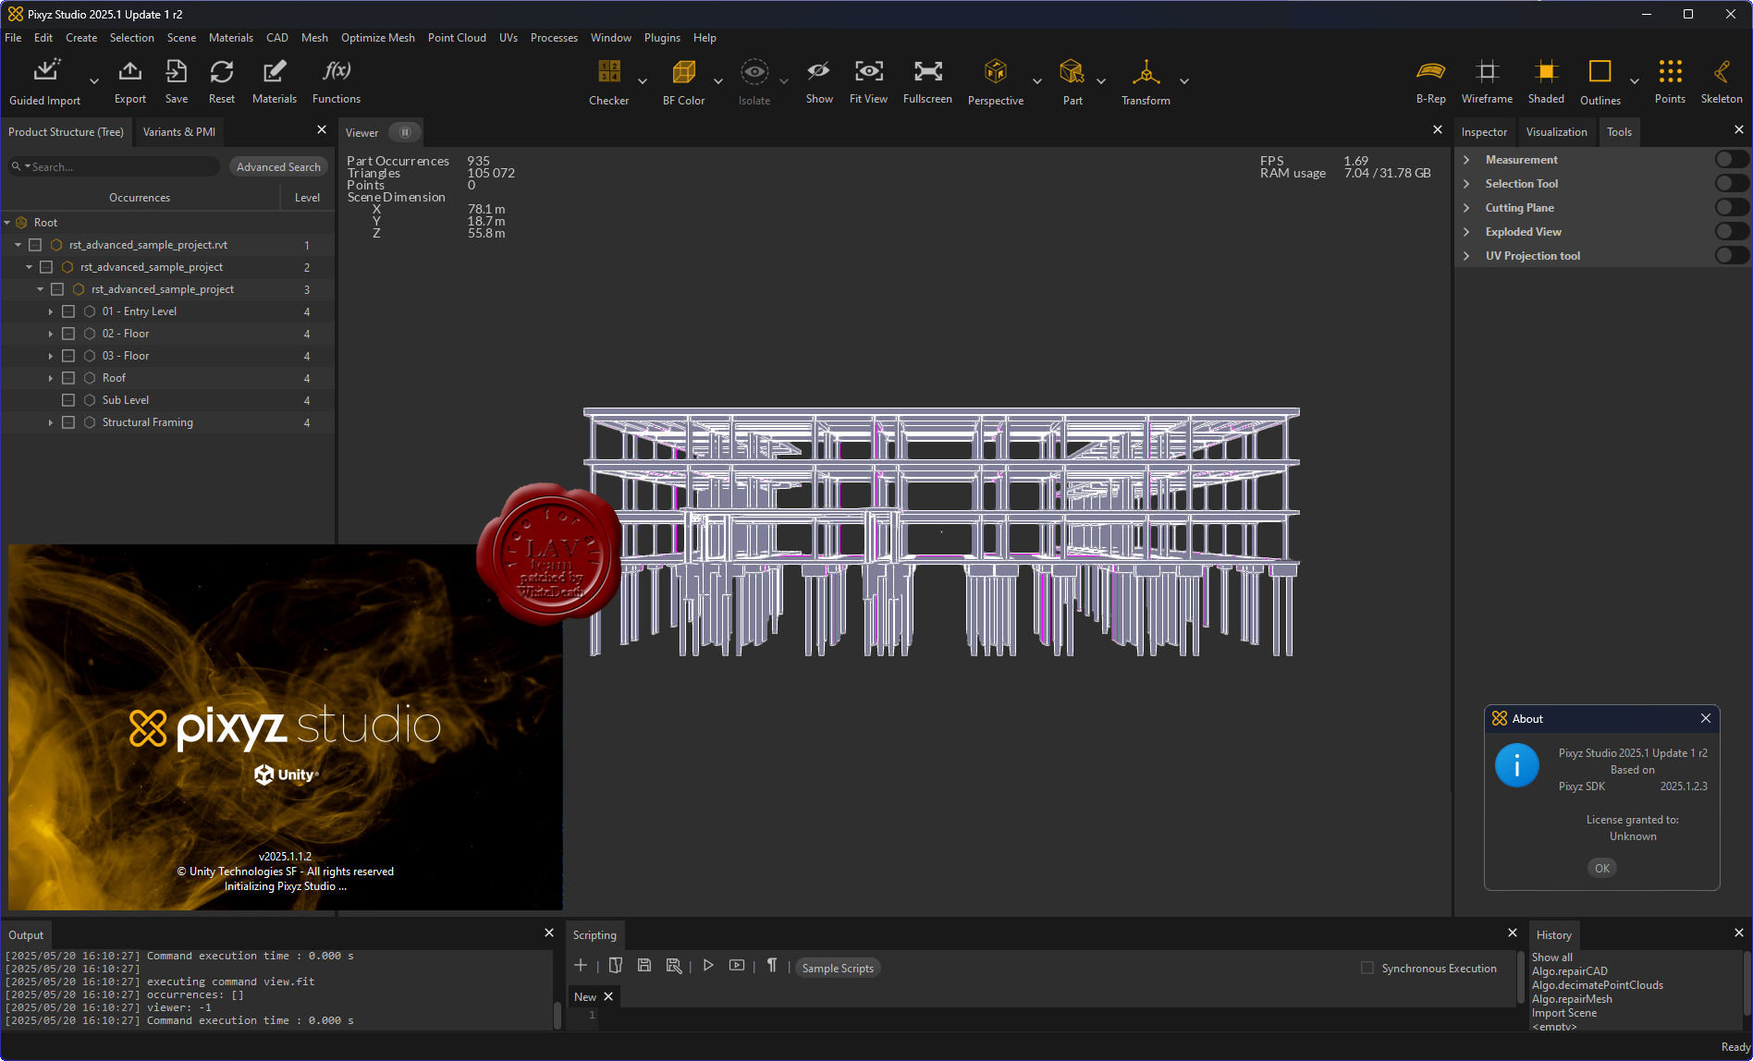This screenshot has height=1061, width=1753.
Task: Expand the Measurement section chevron
Action: (x=1466, y=160)
